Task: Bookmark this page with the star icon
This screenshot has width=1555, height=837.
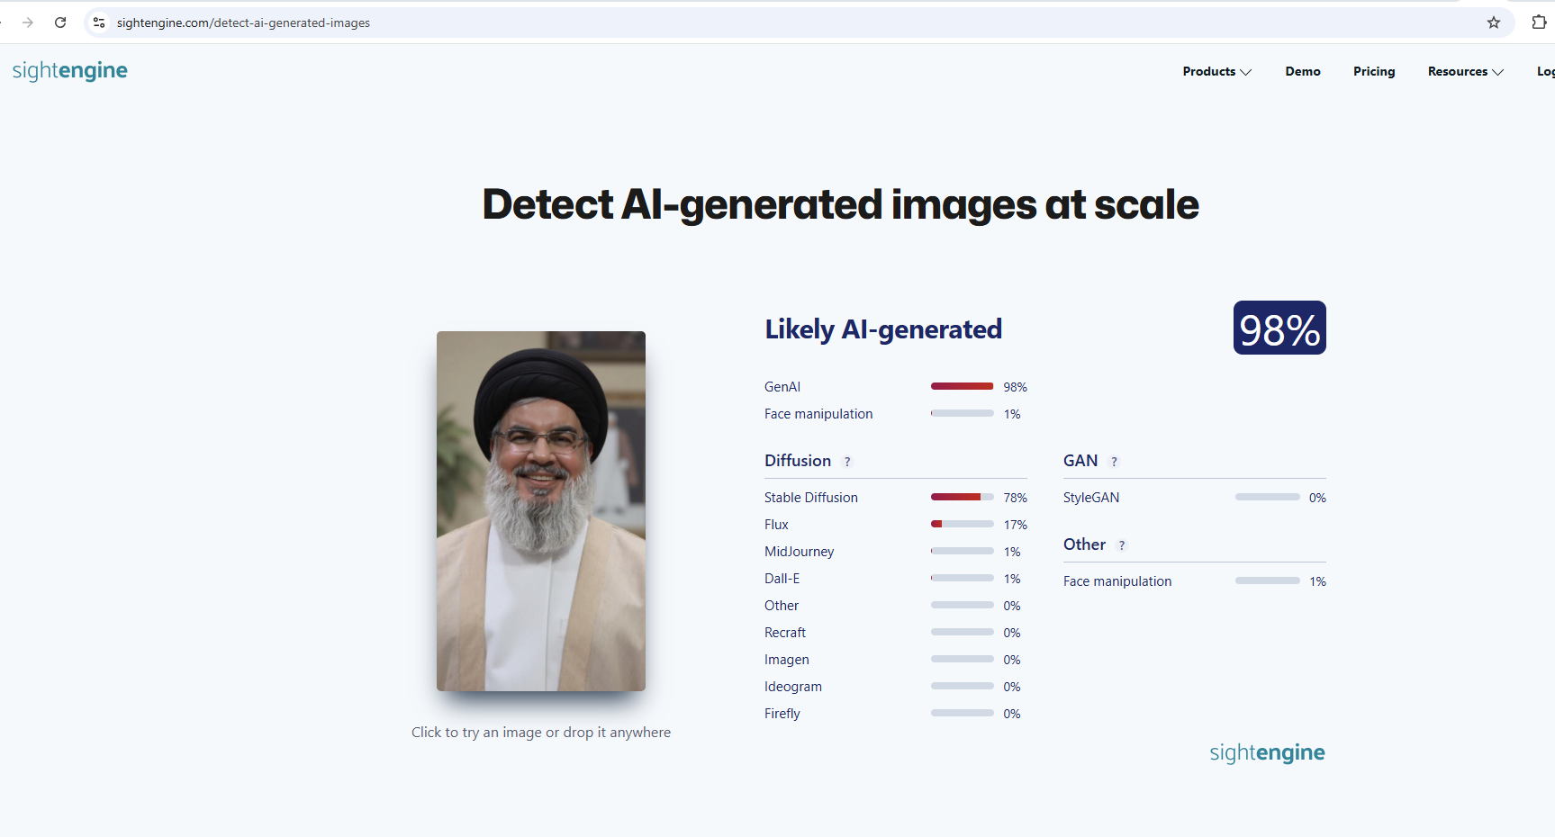Action: pyautogui.click(x=1494, y=22)
